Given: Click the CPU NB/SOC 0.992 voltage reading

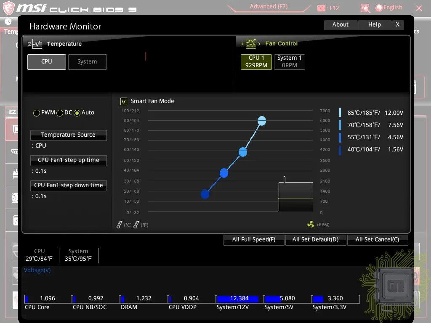Looking at the screenshot, I should pos(96,299).
